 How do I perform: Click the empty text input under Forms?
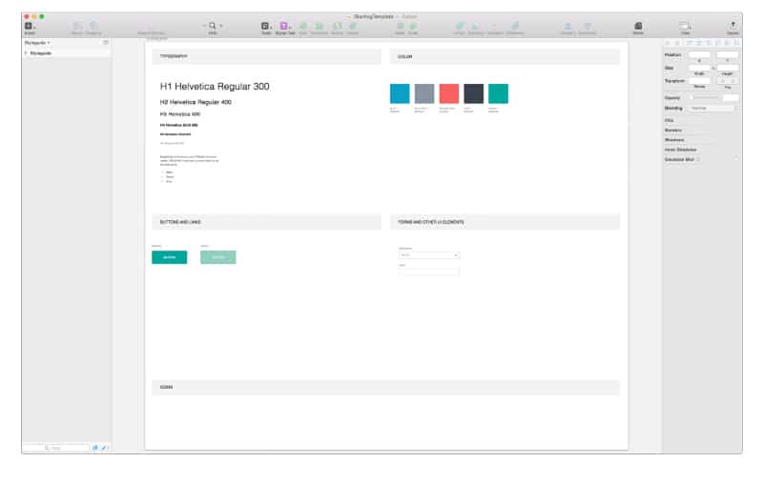428,272
